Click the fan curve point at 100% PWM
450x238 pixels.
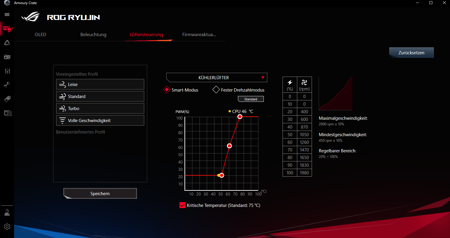[240, 117]
